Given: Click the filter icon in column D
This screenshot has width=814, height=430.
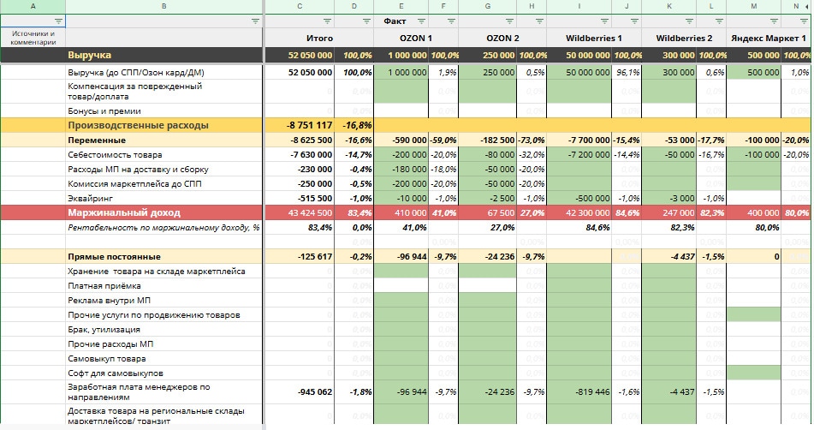Looking at the screenshot, I should 365,21.
